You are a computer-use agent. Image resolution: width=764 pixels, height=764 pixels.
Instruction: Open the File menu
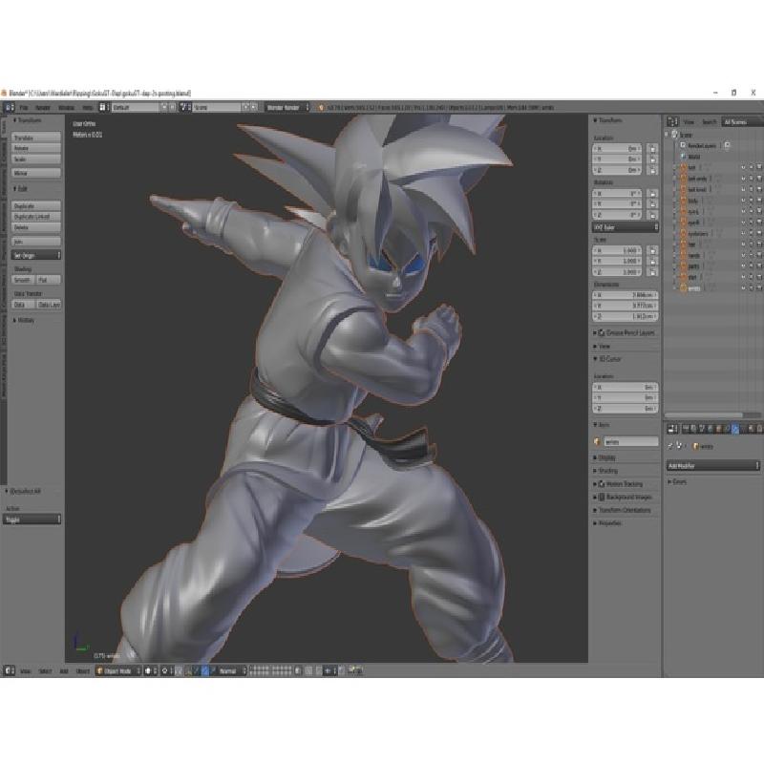24,107
